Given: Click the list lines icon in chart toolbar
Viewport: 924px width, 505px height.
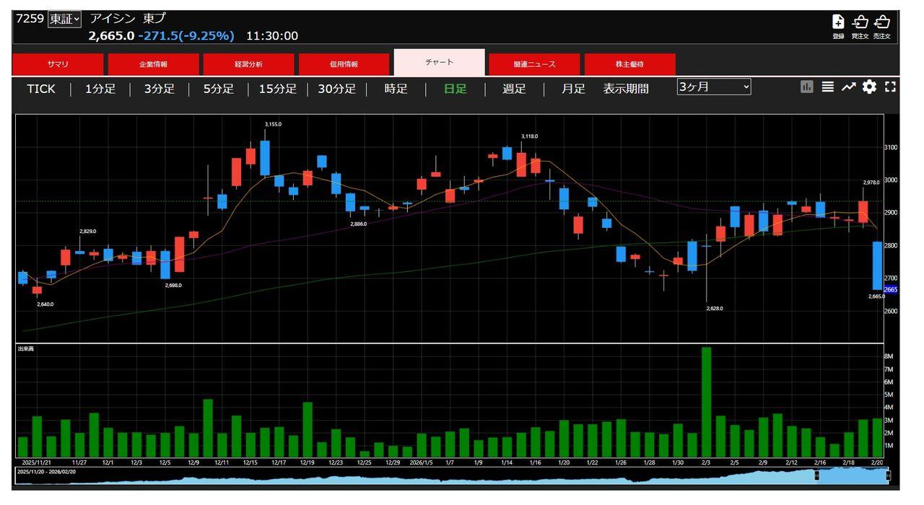Looking at the screenshot, I should coord(828,87).
